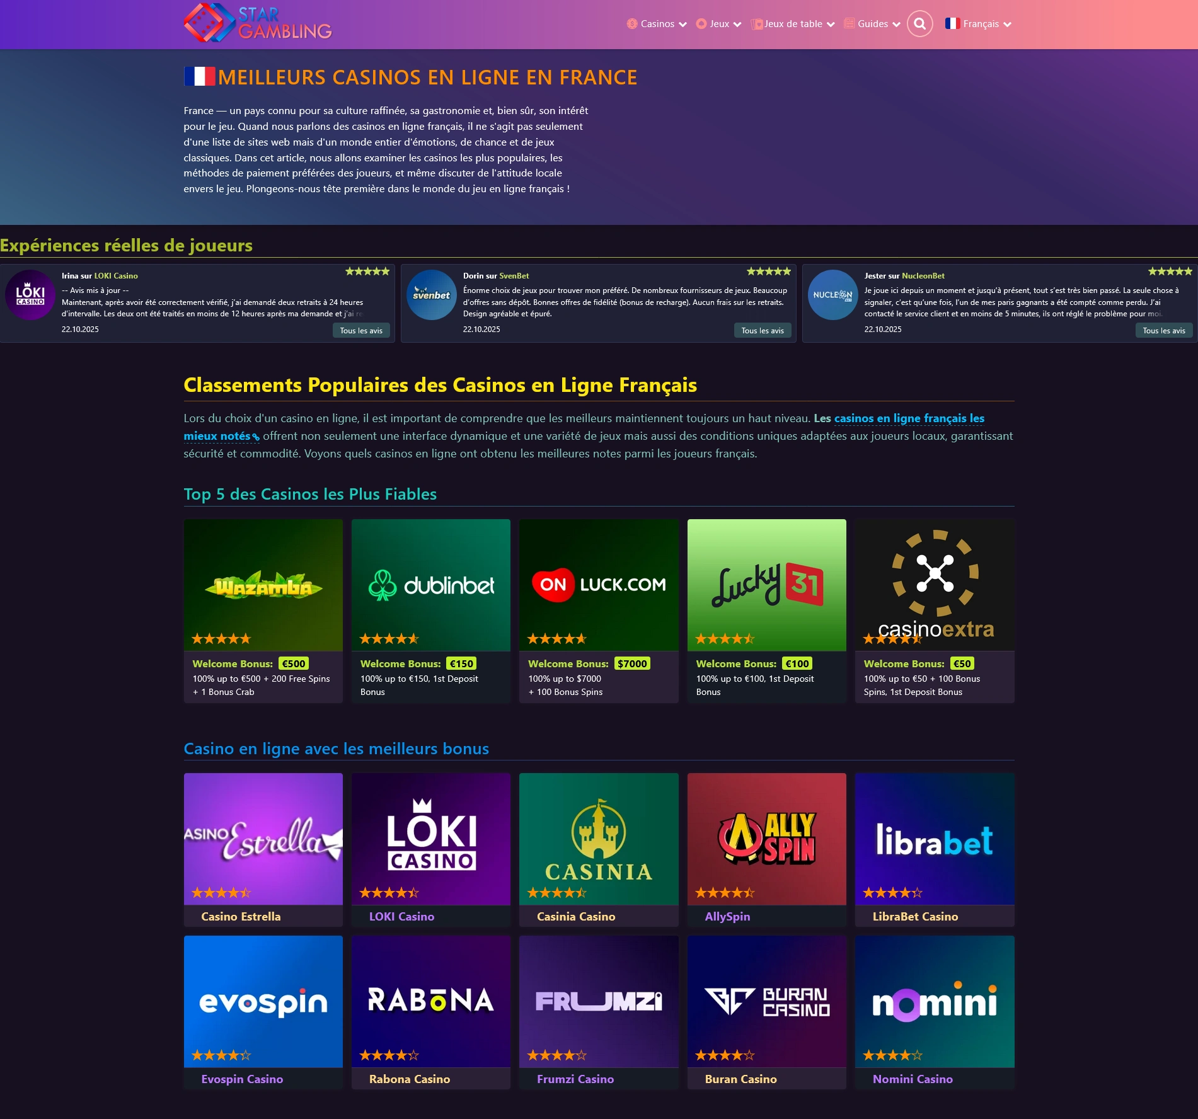Image resolution: width=1198 pixels, height=1119 pixels.
Task: Click the Casino Estrella name link
Action: point(241,917)
